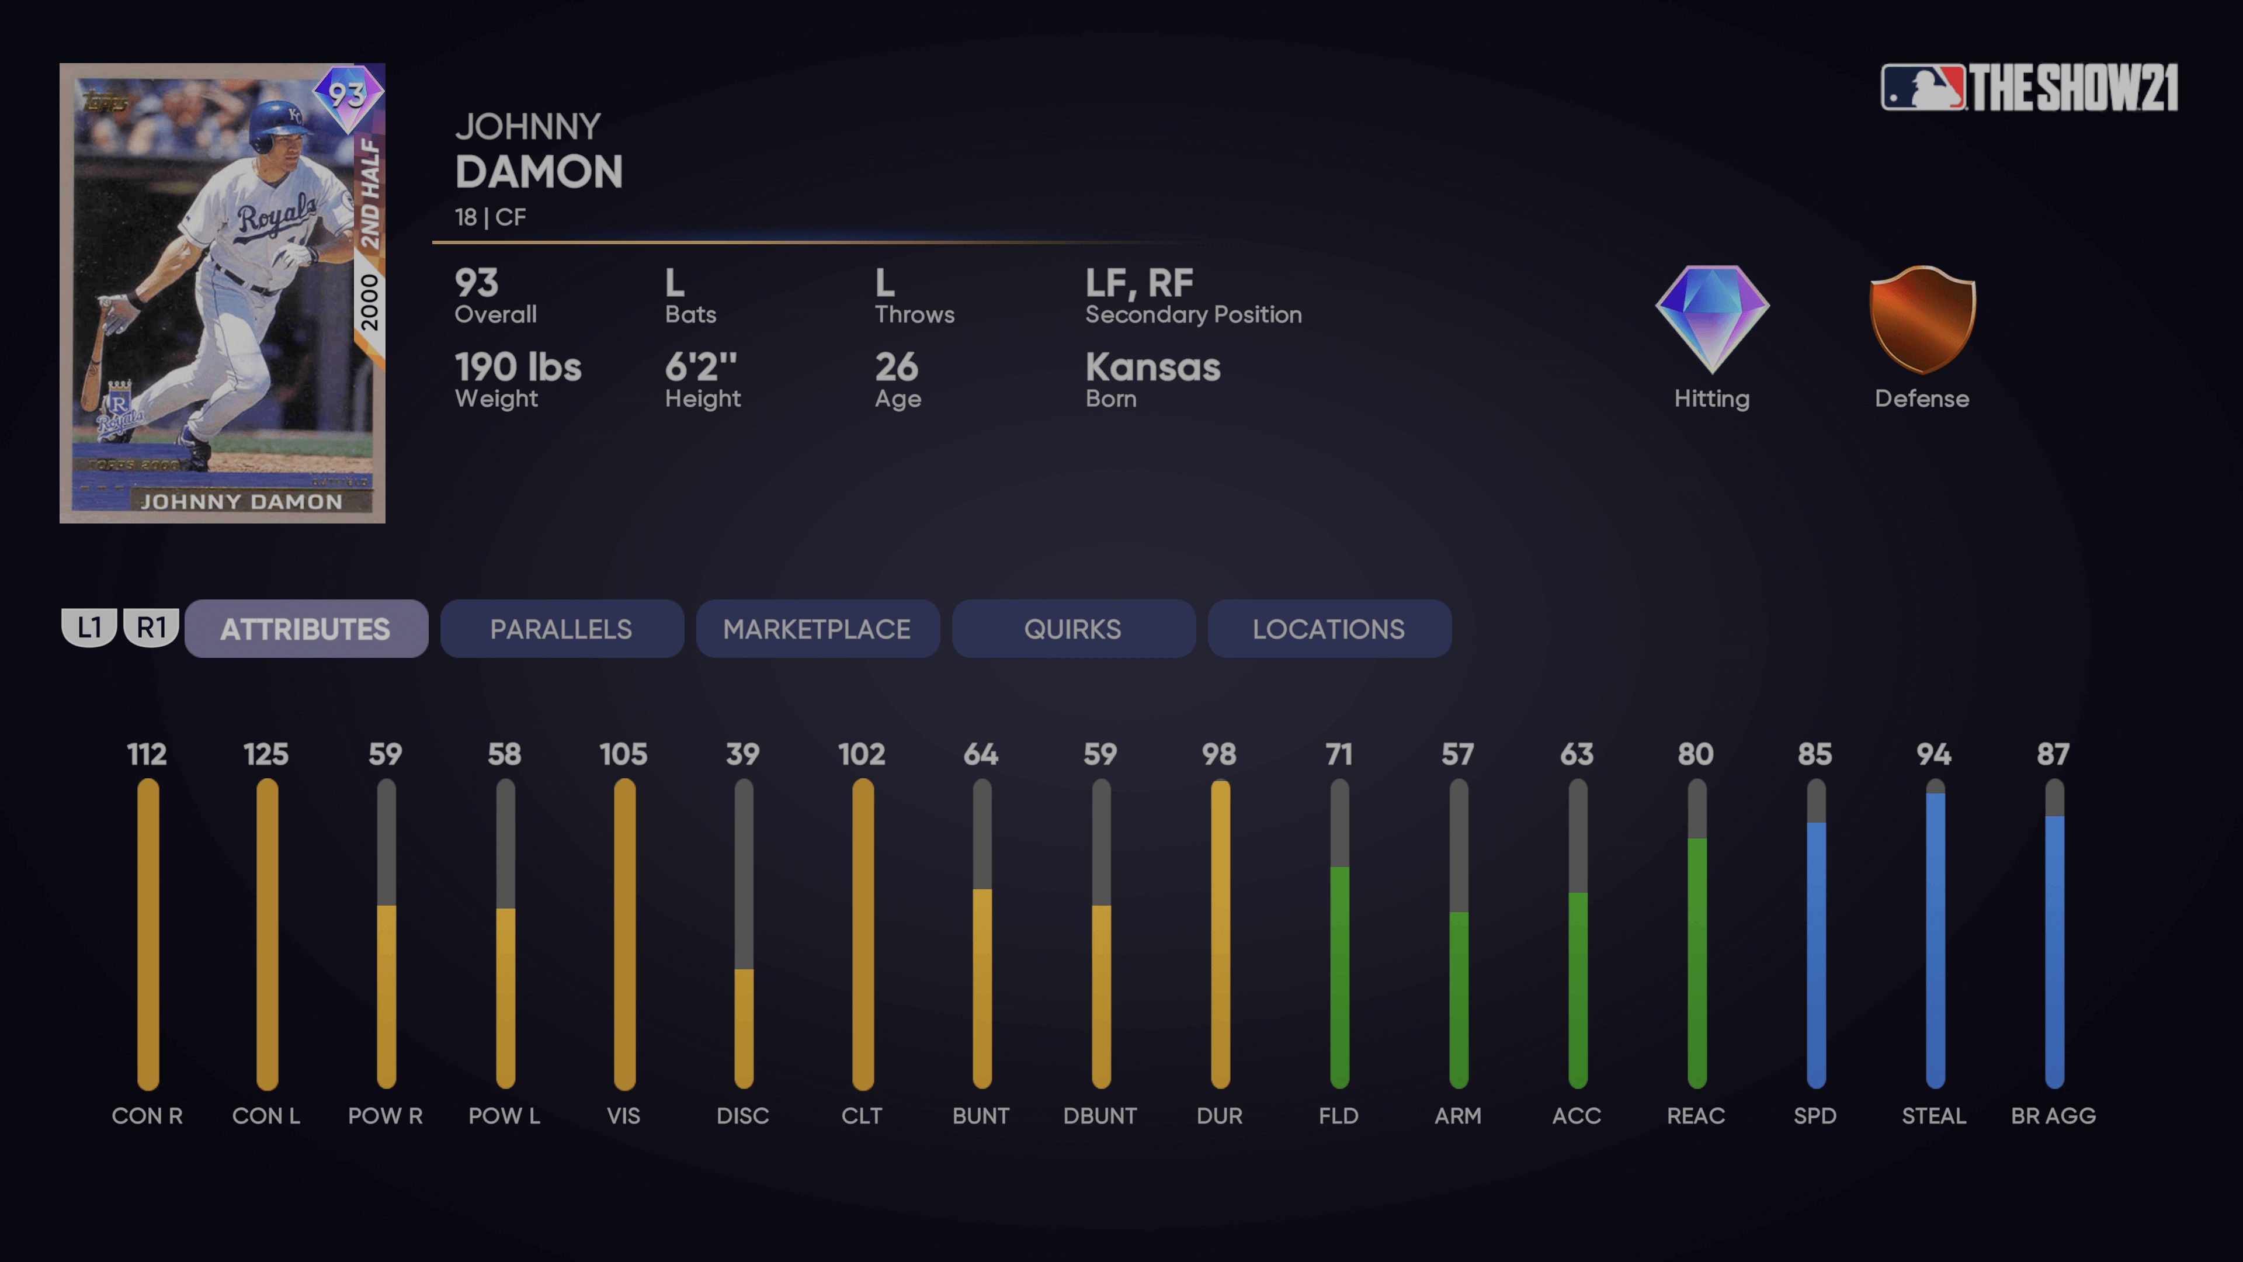Expand the CON L attribute details
Viewport: 2243px width, 1262px height.
(265, 924)
